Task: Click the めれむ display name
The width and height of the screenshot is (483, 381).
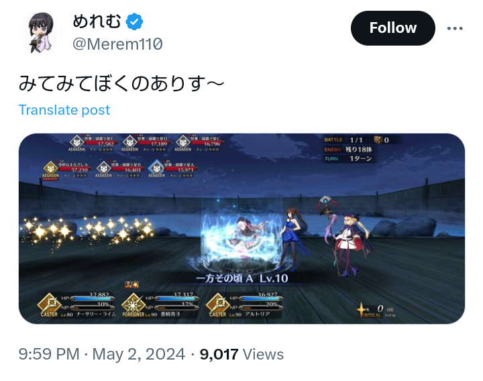Action: point(97,21)
